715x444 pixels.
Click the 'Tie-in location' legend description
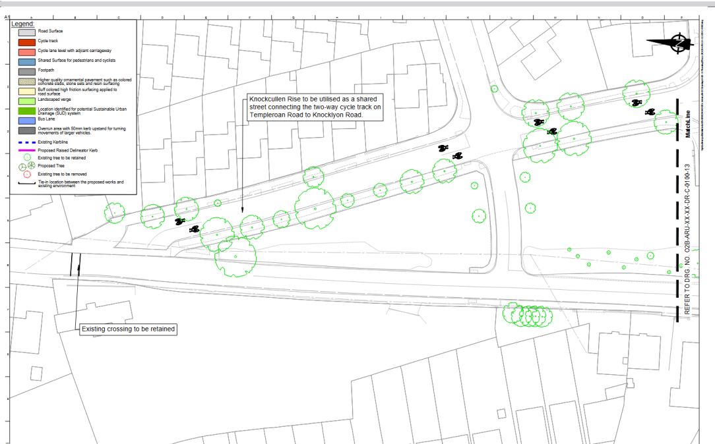(80, 184)
